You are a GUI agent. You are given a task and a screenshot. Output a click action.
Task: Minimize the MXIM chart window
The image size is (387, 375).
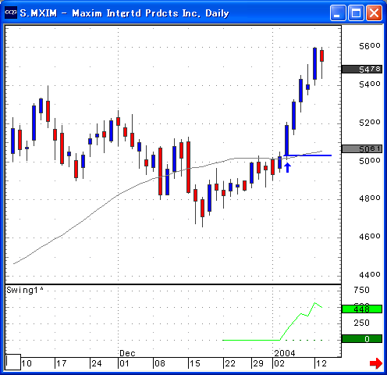338,12
